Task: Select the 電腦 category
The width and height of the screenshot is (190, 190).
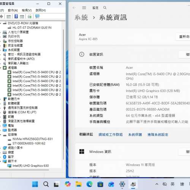Action: pyautogui.click(x=11, y=125)
